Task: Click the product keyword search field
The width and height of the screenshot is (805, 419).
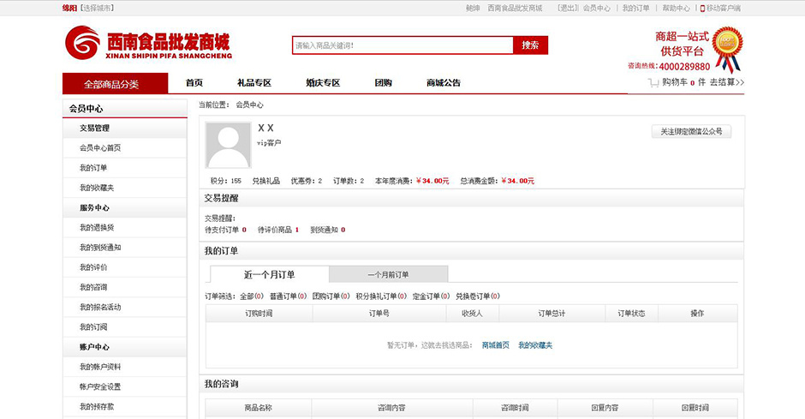Action: (402, 45)
